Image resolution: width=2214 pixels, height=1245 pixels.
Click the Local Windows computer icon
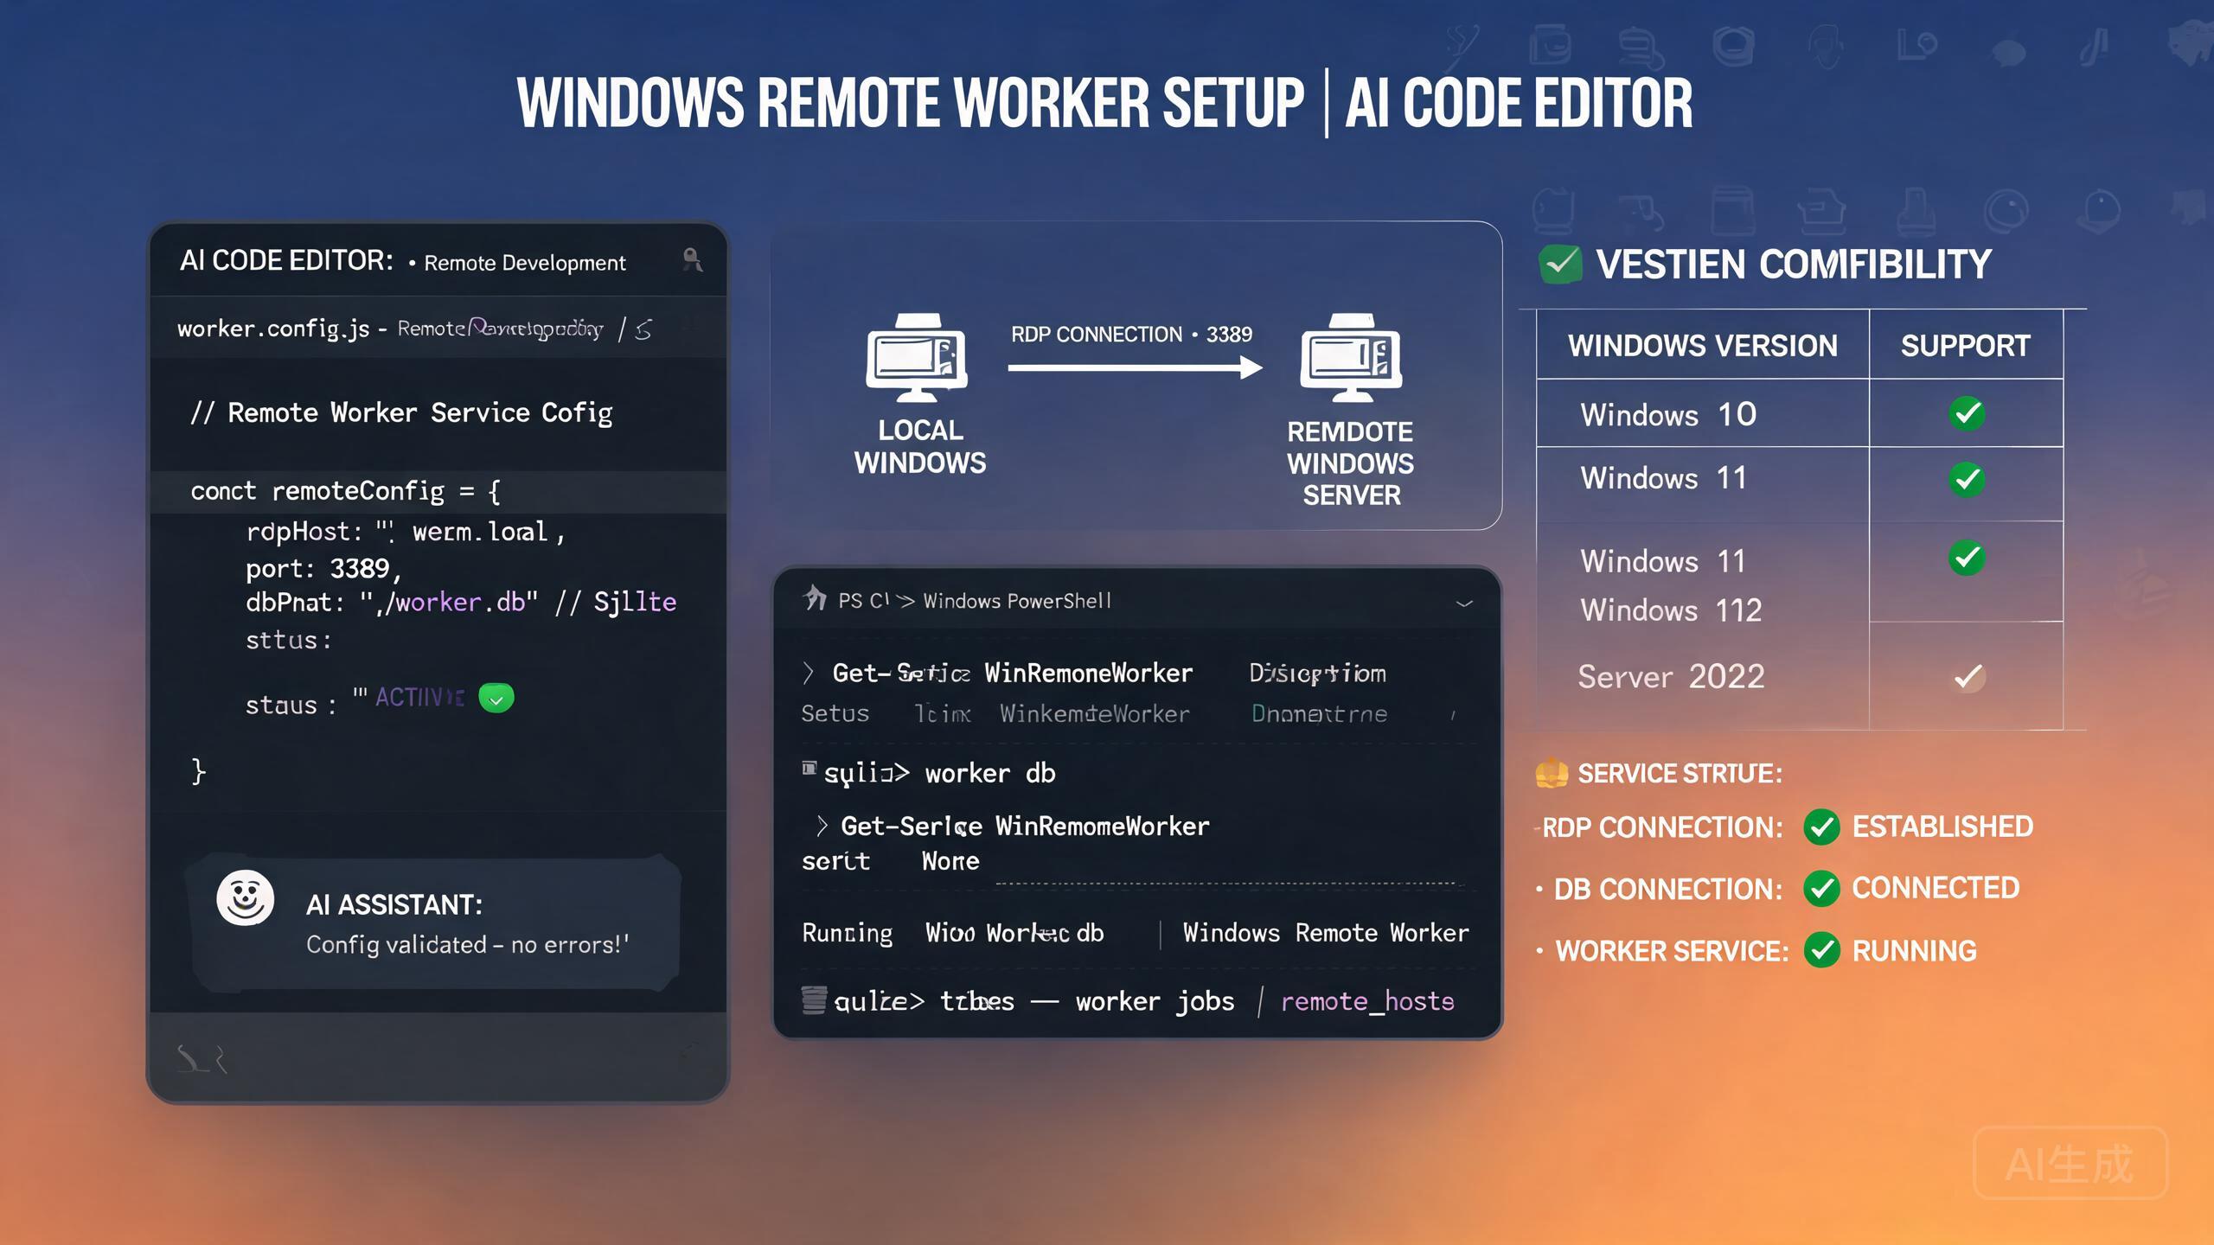pyautogui.click(x=918, y=357)
